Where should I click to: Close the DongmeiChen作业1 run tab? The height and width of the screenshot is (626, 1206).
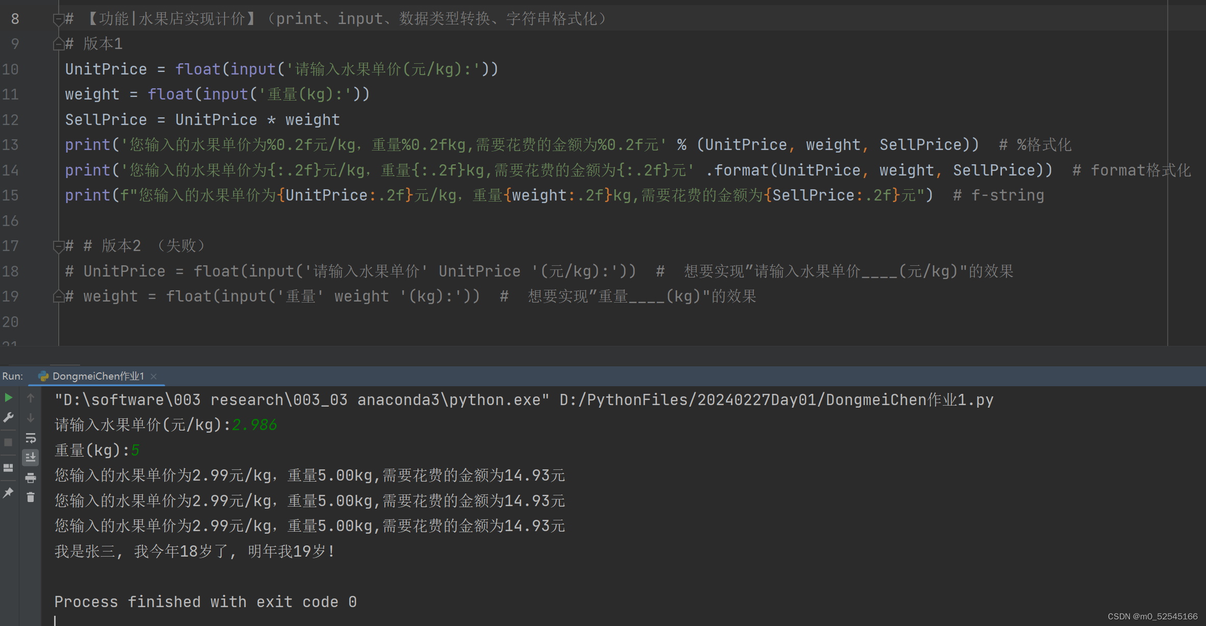(x=154, y=377)
